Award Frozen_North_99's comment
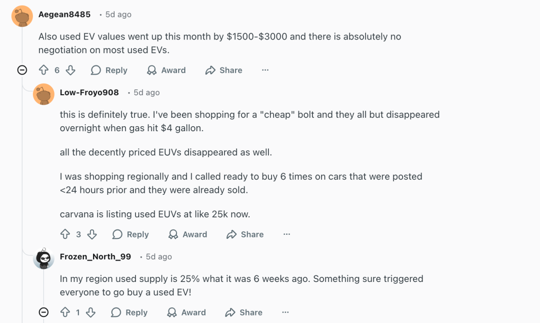540x323 pixels. click(186, 312)
